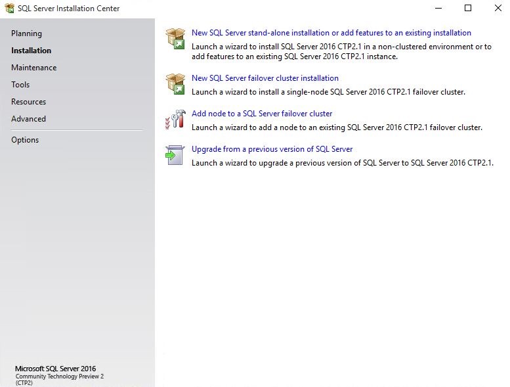The image size is (510, 387).
Task: Click Add node to a SQL Server failover cluster
Action: point(262,114)
